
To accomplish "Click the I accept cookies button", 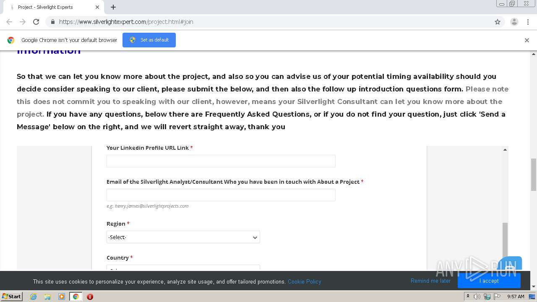I will 489,281.
